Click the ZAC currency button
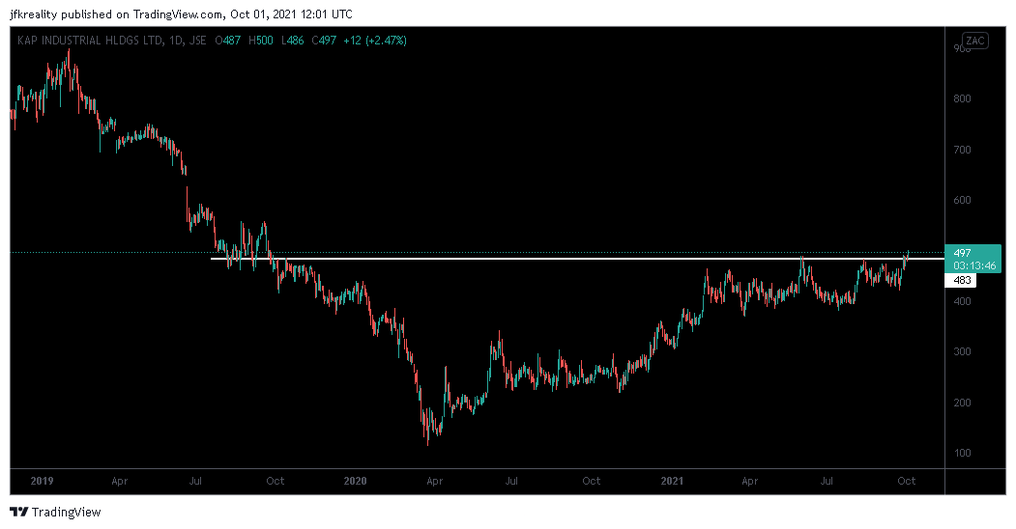1016x529 pixels. pos(975,41)
